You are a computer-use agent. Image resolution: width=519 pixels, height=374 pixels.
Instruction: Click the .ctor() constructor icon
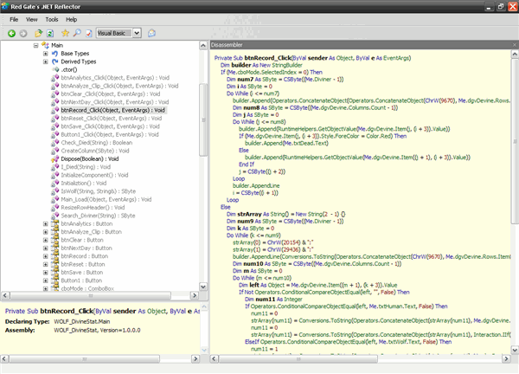(55, 69)
